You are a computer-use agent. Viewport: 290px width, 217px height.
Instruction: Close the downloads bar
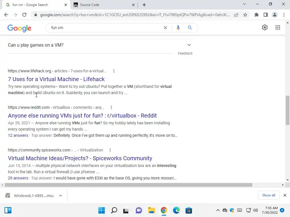coord(285,195)
